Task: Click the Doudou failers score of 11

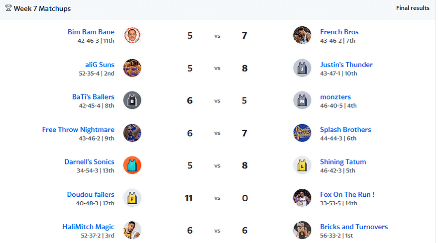Action: pos(189,198)
